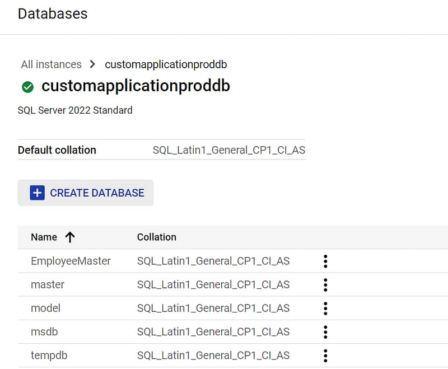Select the EmployeeMaster database row
This screenshot has width=448, height=369.
232,261
